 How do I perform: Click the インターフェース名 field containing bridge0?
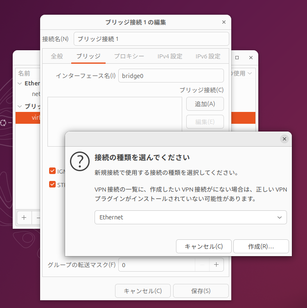click(171, 76)
